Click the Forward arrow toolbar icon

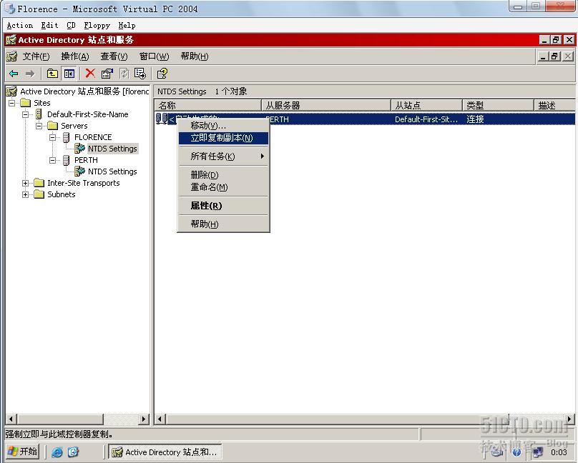(x=30, y=74)
